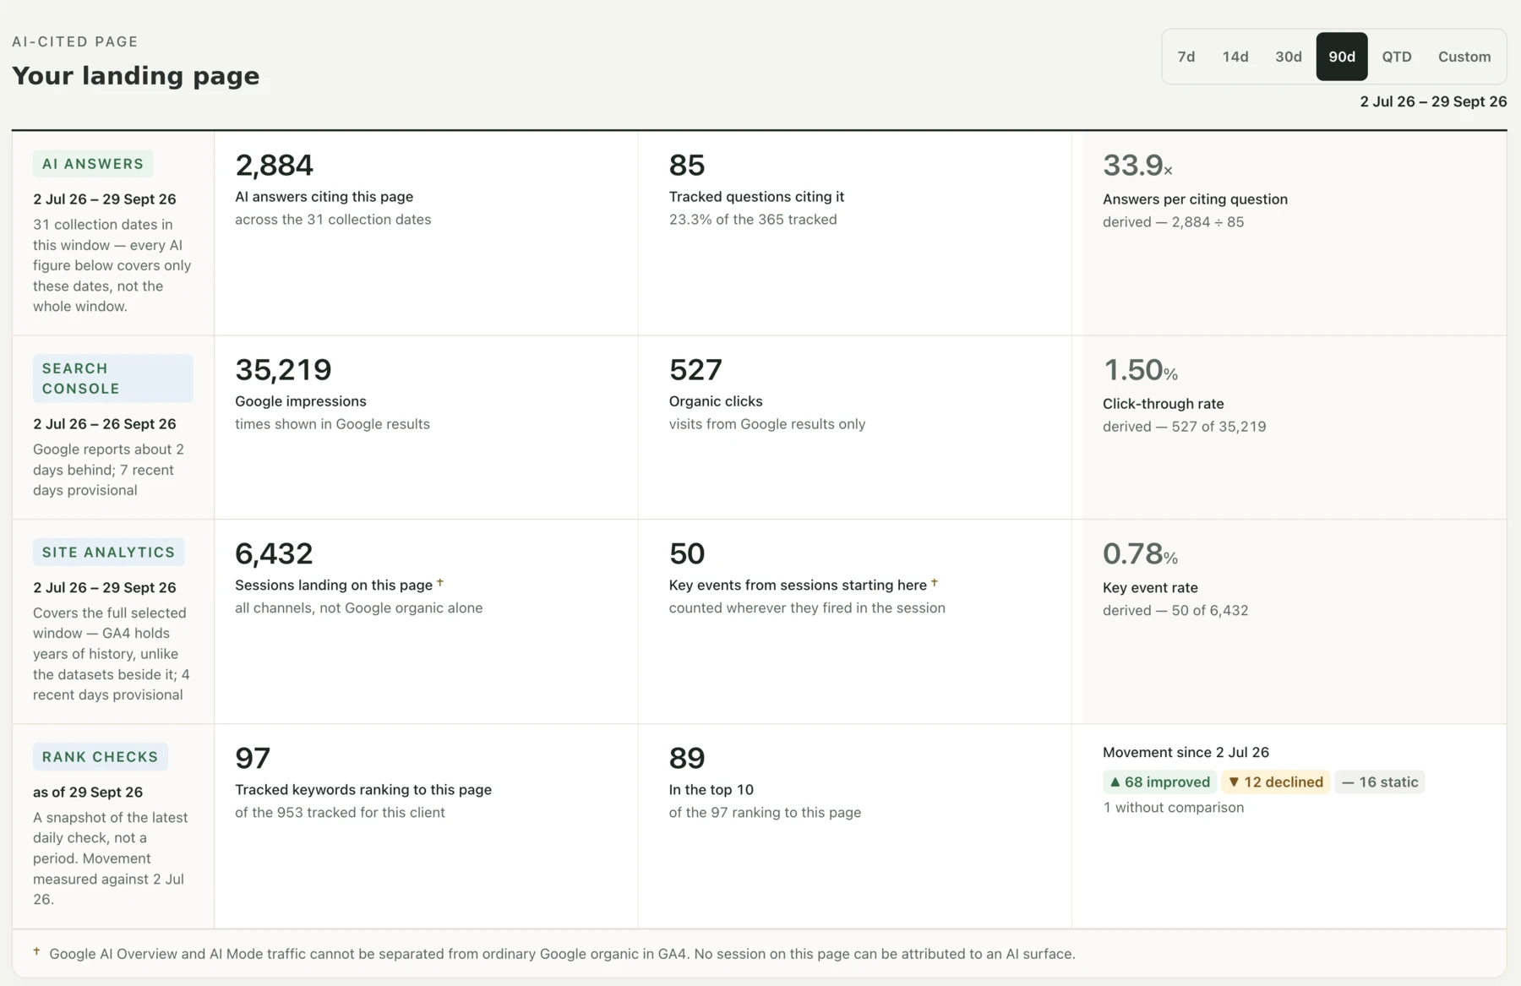Click the '527' organic clicks figure
The image size is (1521, 986).
(x=695, y=370)
